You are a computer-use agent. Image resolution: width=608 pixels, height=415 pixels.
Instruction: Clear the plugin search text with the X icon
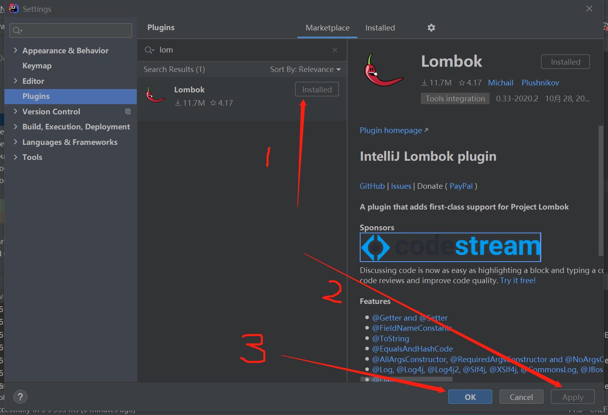tap(335, 50)
